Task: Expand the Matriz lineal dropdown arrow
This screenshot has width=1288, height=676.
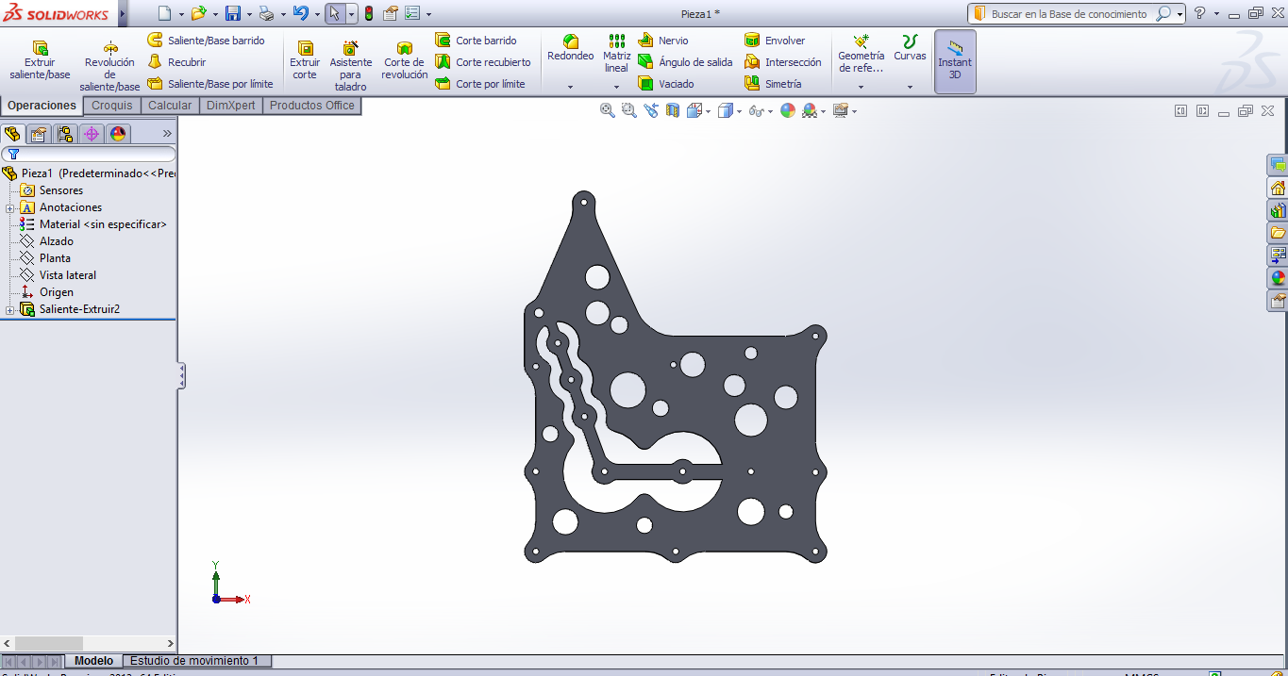Action: pyautogui.click(x=617, y=87)
